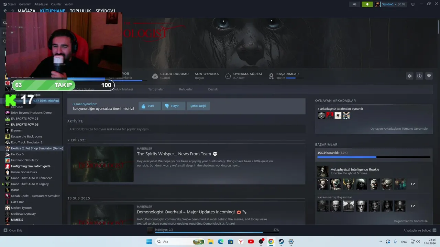
Task: Open Windows Start menu
Action: (149, 242)
